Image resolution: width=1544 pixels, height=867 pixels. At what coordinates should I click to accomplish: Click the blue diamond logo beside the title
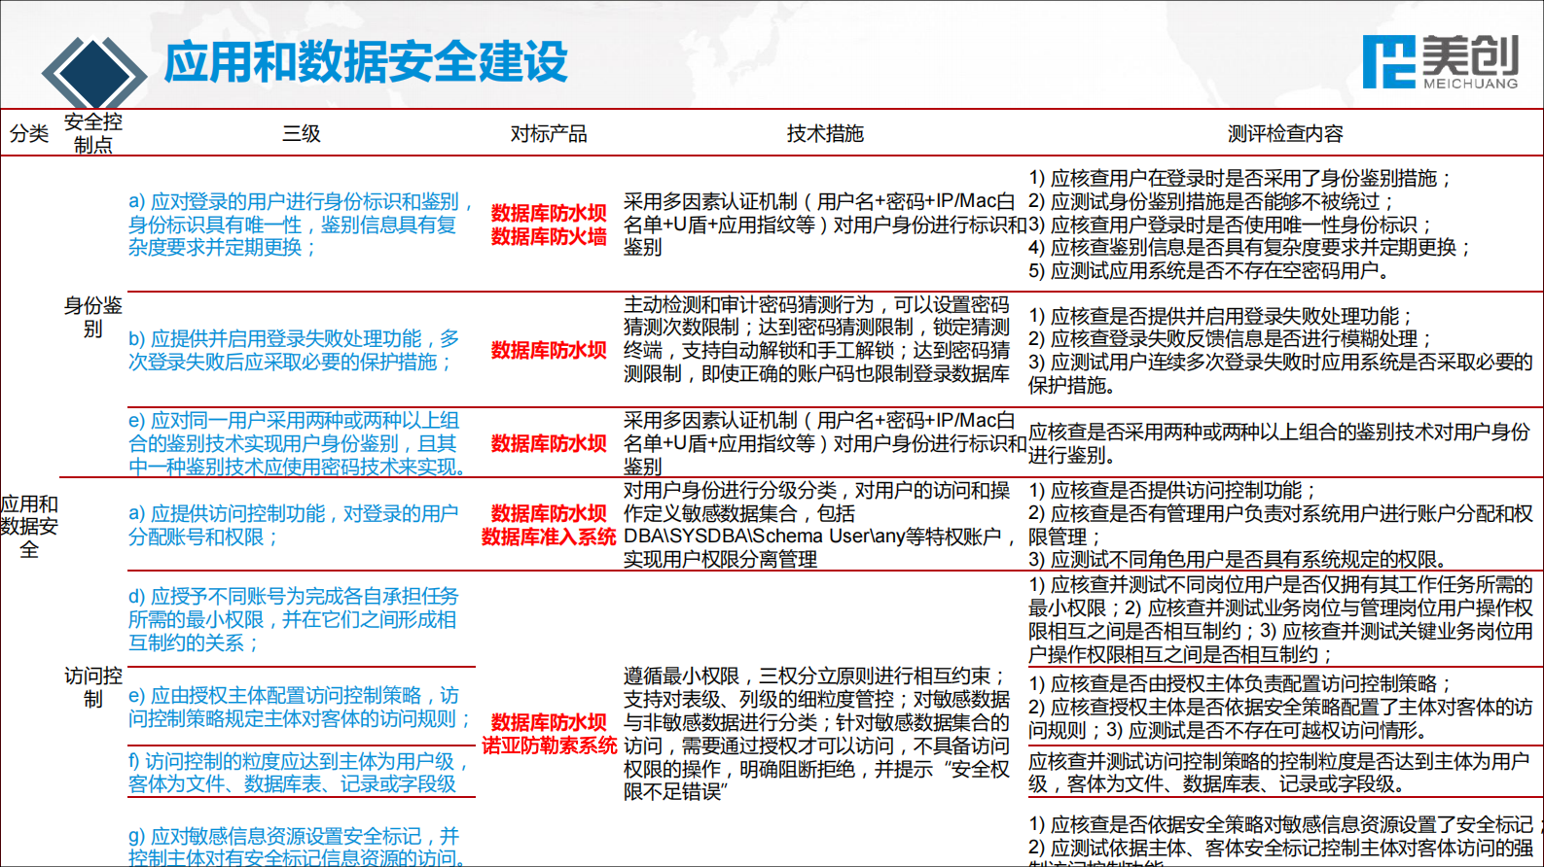(x=93, y=72)
